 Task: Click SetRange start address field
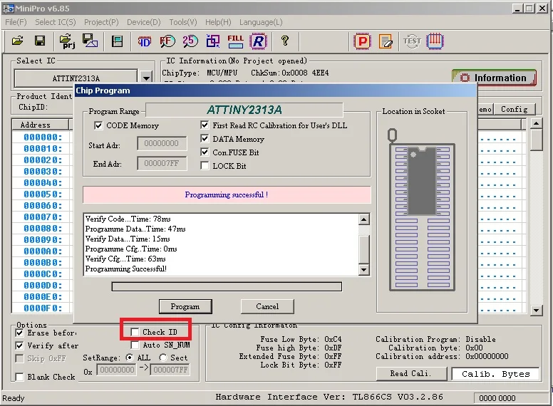click(116, 370)
